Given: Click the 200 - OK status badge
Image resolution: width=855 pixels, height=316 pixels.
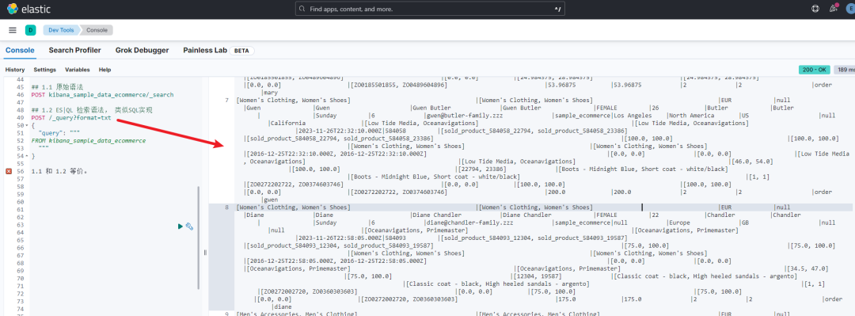Looking at the screenshot, I should click(x=815, y=70).
